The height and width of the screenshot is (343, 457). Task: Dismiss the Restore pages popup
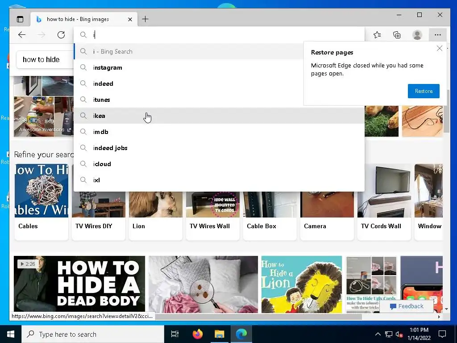(x=440, y=48)
